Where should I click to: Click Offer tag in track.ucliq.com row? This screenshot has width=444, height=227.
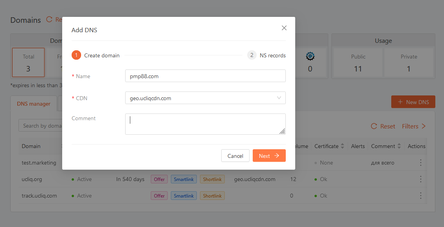click(x=159, y=196)
